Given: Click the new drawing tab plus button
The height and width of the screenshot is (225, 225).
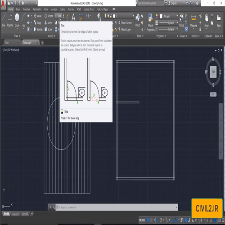Looking at the screenshot, I should [x=42, y=43].
